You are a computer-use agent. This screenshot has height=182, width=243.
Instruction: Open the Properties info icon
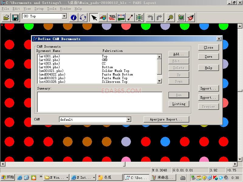click(x=74, y=18)
